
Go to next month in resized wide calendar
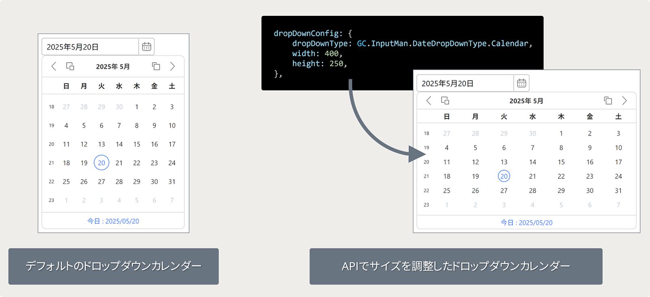625,100
